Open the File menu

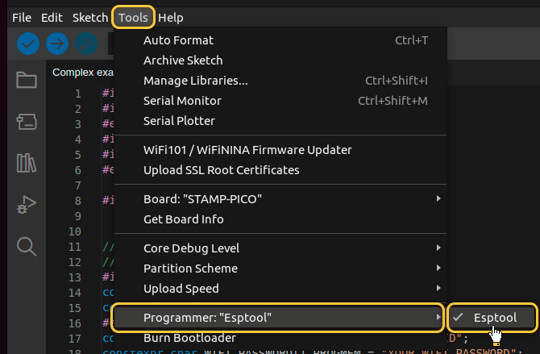[22, 17]
